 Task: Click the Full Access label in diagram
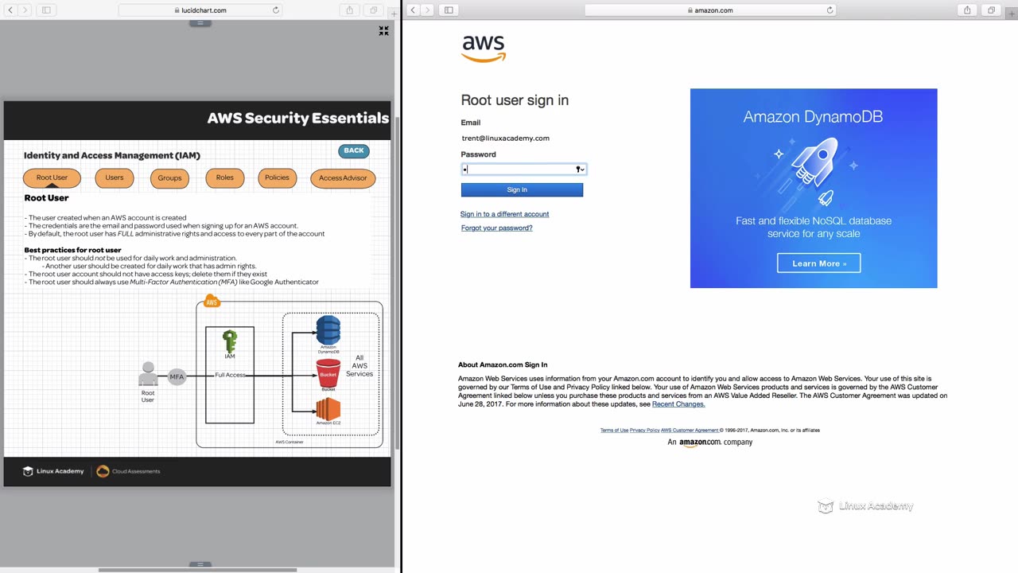coord(230,375)
